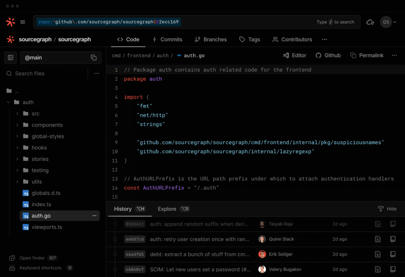The width and height of the screenshot is (405, 277).
Task: Open Keyboard shortcuts help
Action: (x=40, y=268)
